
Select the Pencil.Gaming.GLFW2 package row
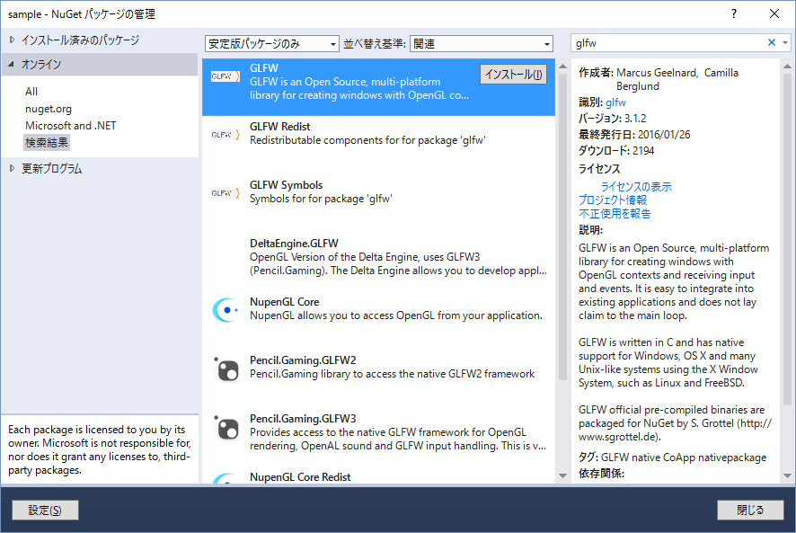pos(379,379)
